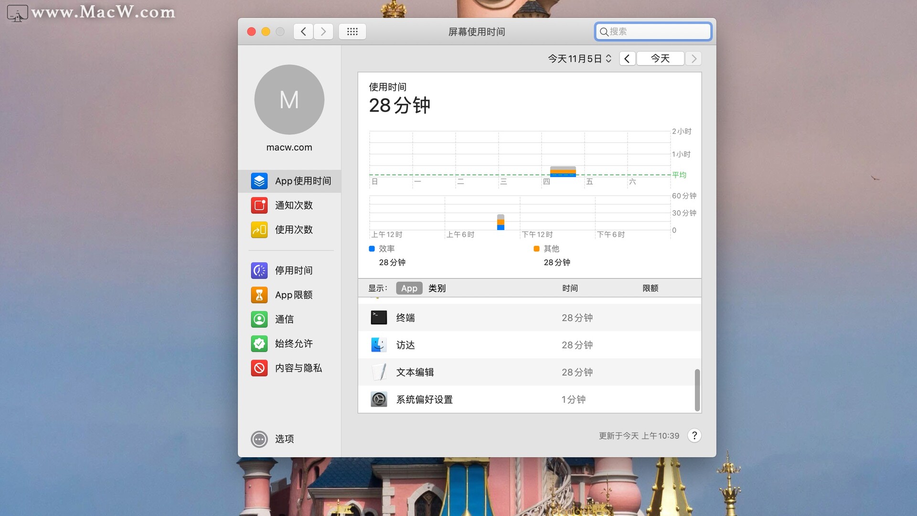Switch display to App segment
The height and width of the screenshot is (516, 917).
[x=409, y=288]
